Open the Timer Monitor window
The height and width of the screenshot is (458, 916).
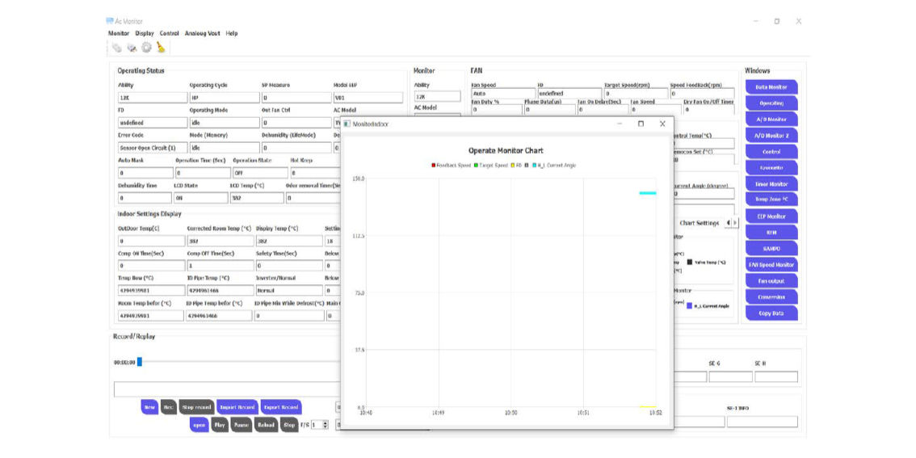pyautogui.click(x=771, y=184)
